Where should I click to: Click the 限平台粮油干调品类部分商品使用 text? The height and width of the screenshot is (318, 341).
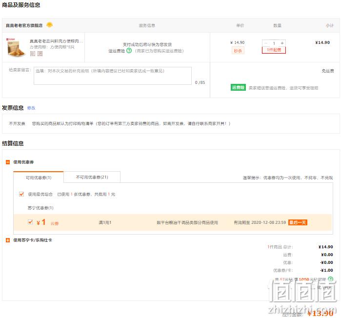coord(187,222)
